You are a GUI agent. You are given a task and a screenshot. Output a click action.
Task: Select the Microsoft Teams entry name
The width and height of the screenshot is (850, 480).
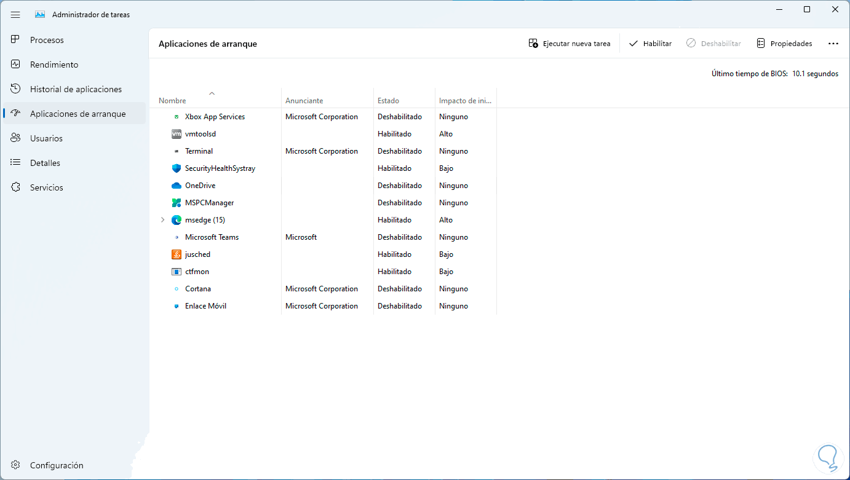[x=212, y=237]
